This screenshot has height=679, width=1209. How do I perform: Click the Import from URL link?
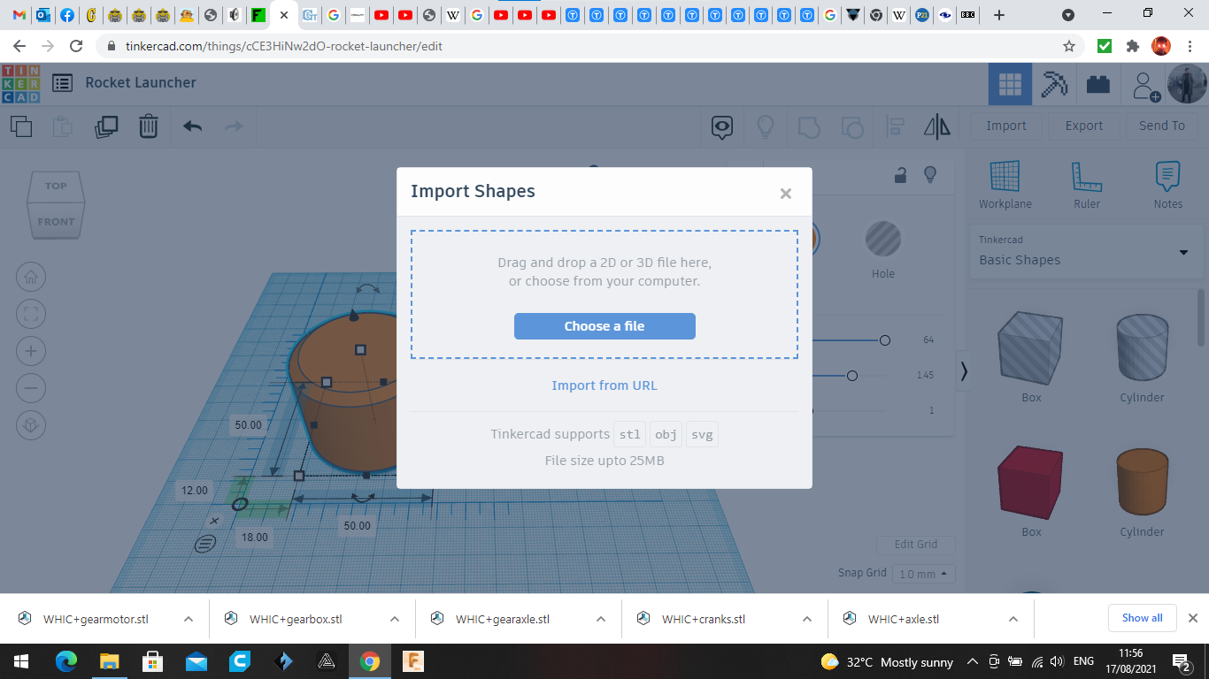point(604,385)
